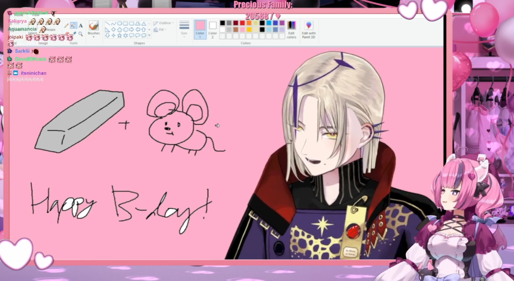Click the mouse doodle on the canvas
The height and width of the screenshot is (281, 514).
[186, 122]
